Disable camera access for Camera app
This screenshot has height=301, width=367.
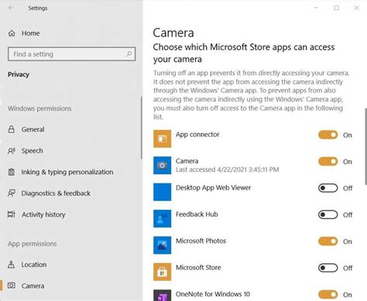[328, 162]
